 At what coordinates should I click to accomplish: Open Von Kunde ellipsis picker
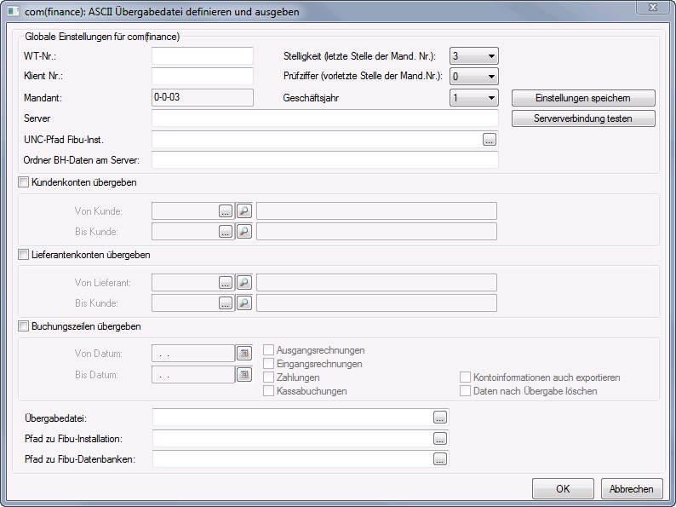(226, 211)
